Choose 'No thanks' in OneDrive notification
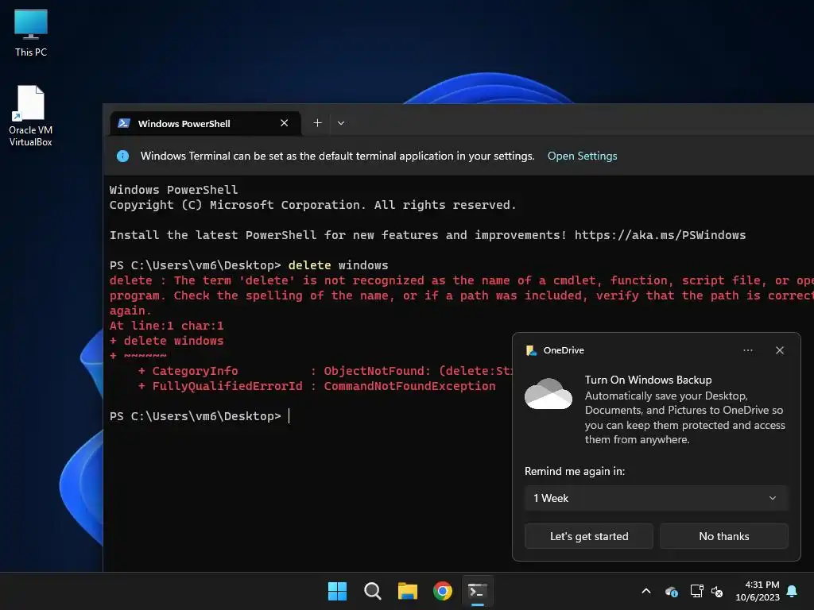Screen dimensions: 814x610 coord(723,536)
